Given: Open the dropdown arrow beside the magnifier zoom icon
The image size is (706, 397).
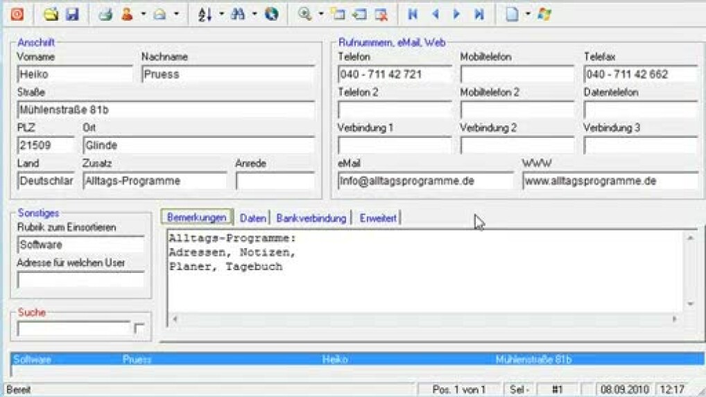Looking at the screenshot, I should pos(321,14).
